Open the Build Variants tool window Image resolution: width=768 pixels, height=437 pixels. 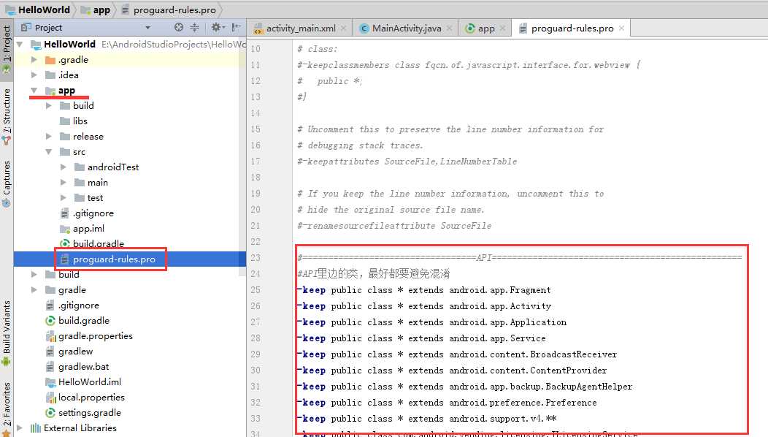point(6,333)
